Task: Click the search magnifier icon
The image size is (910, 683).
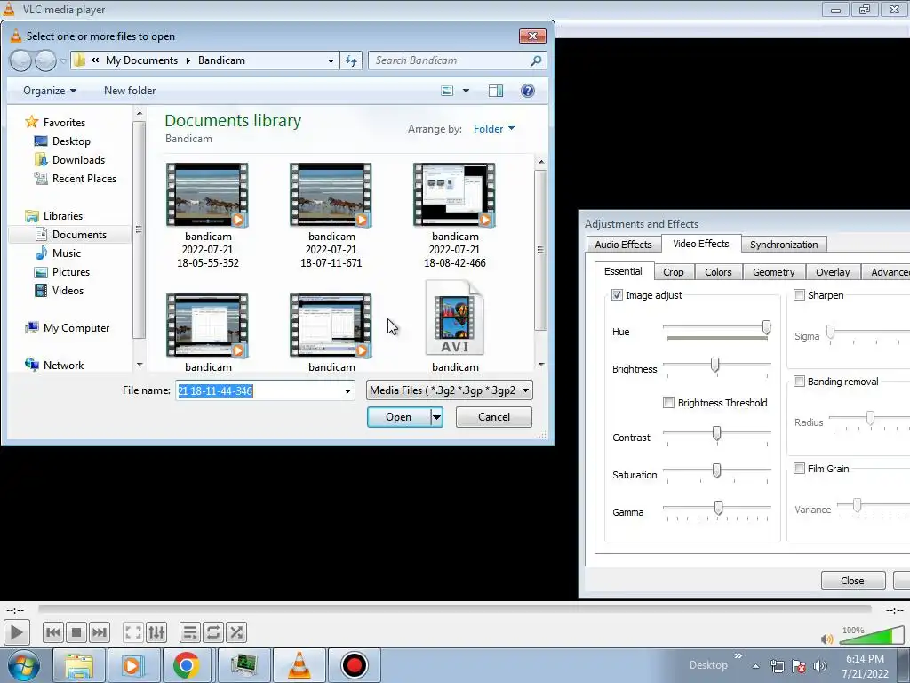Action: 536,60
